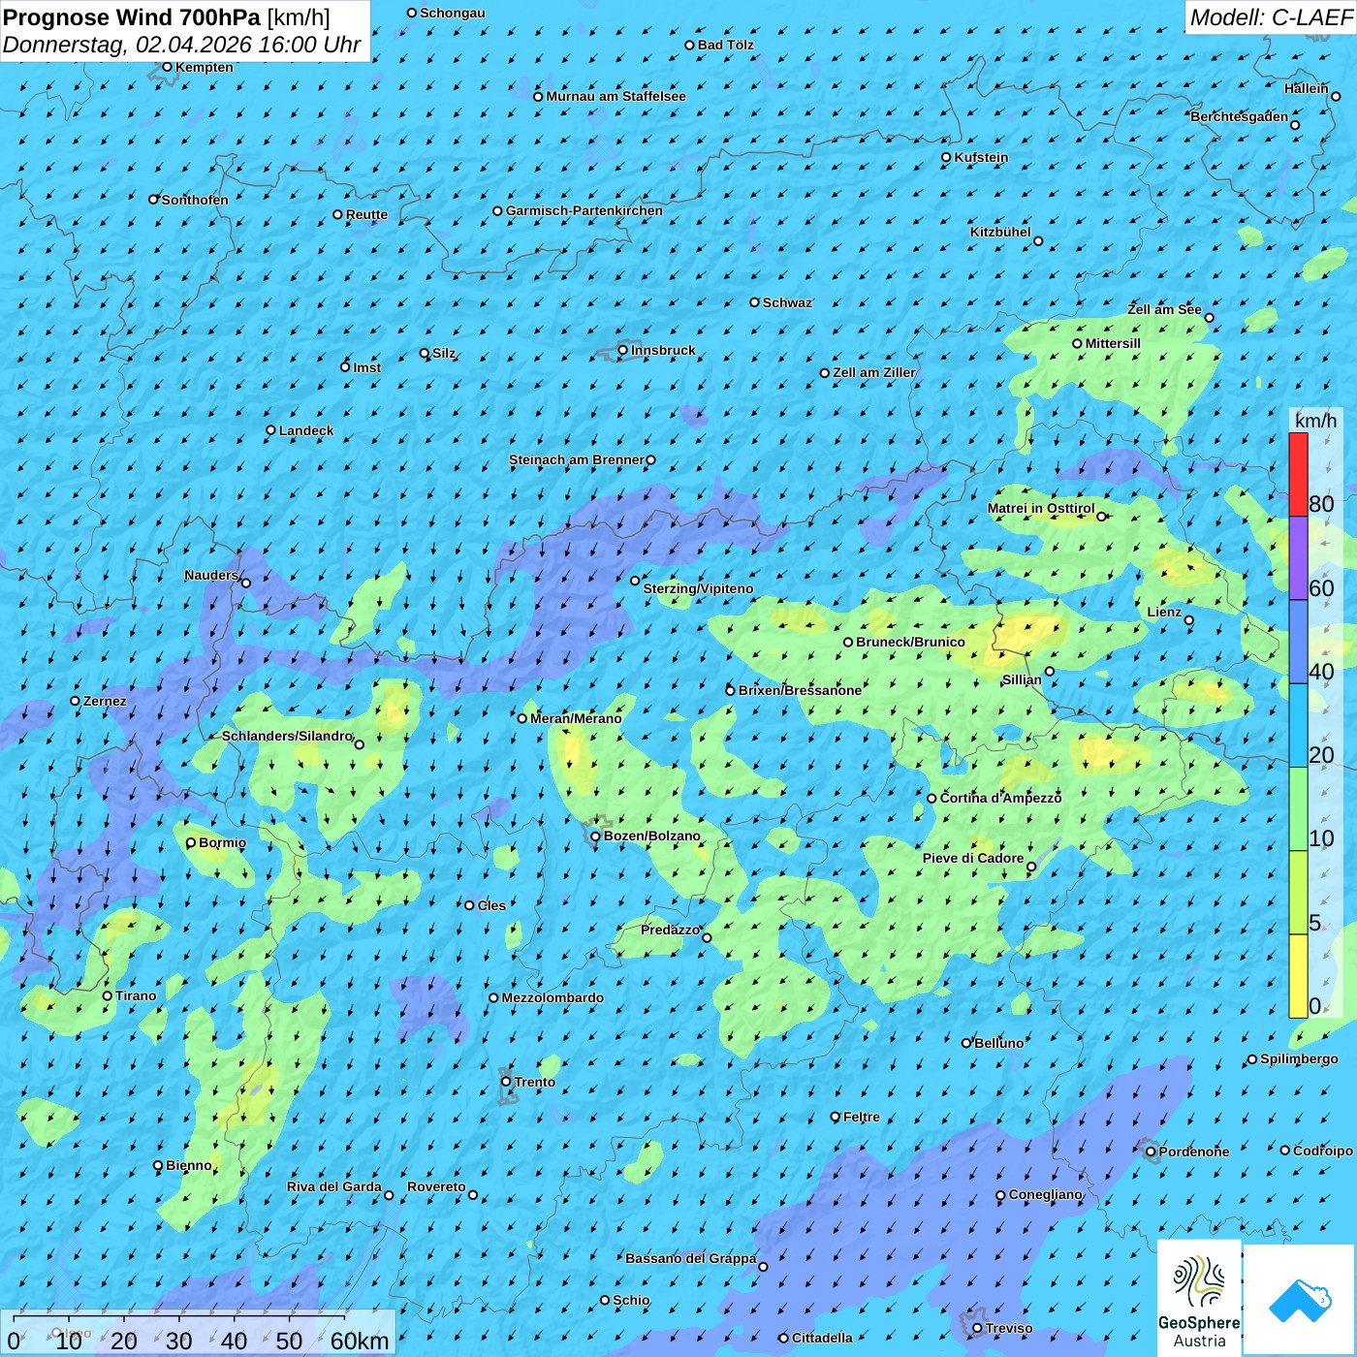Click the Bassano del Grappa label
The height and width of the screenshot is (1357, 1357).
(690, 1258)
